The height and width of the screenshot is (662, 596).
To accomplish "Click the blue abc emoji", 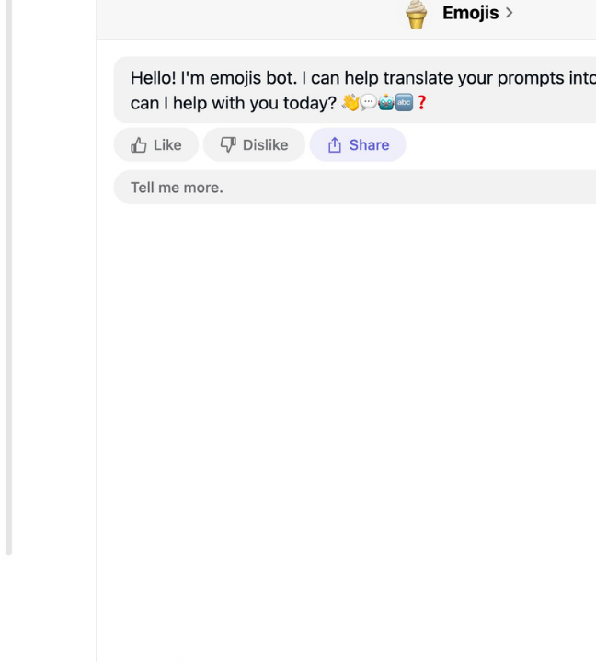I will pos(404,103).
